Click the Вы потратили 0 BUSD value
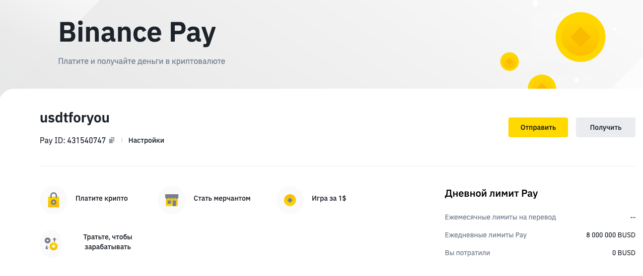This screenshot has width=643, height=276. click(624, 253)
